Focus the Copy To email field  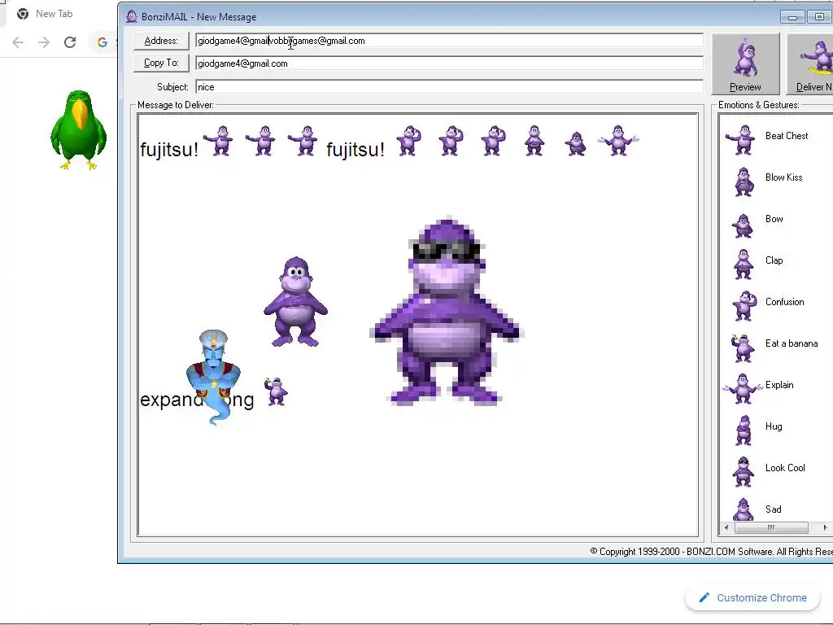pyautogui.click(x=449, y=63)
